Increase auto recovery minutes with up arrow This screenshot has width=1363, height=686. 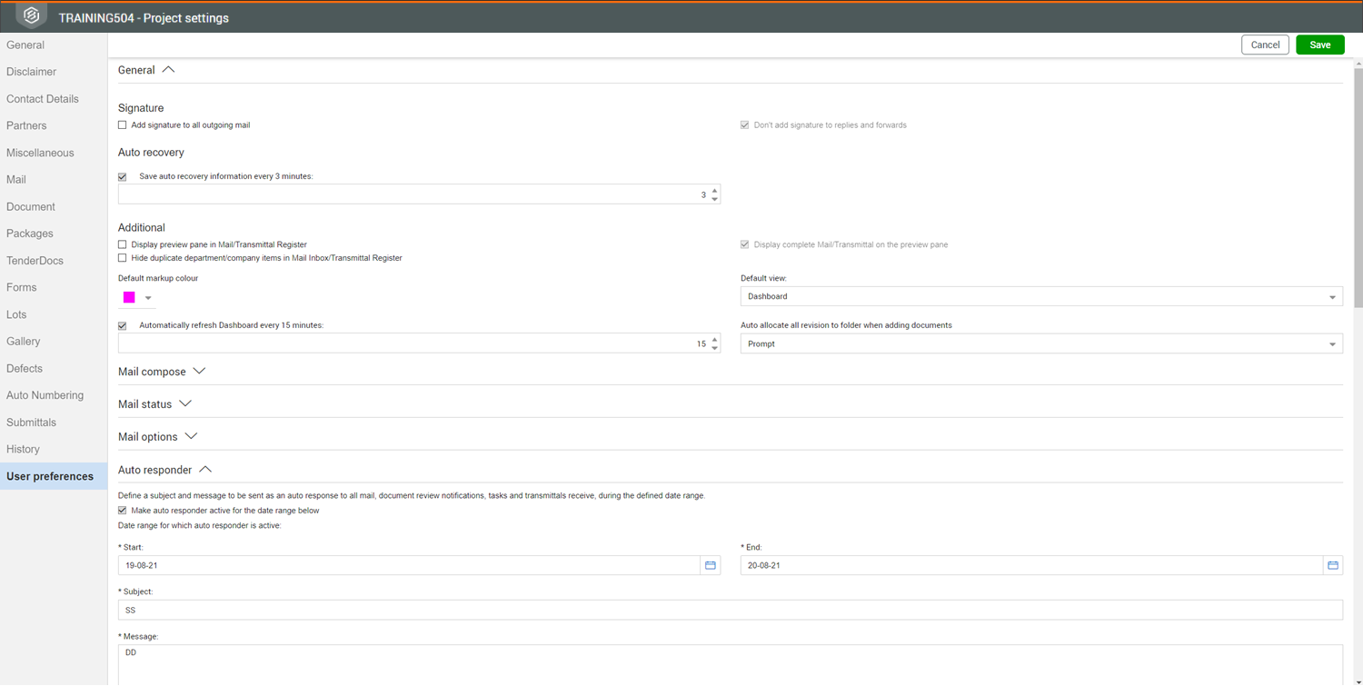715,190
